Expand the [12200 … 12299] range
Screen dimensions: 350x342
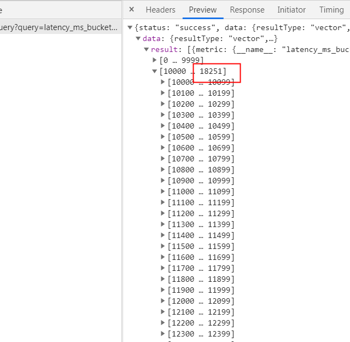pos(163,323)
